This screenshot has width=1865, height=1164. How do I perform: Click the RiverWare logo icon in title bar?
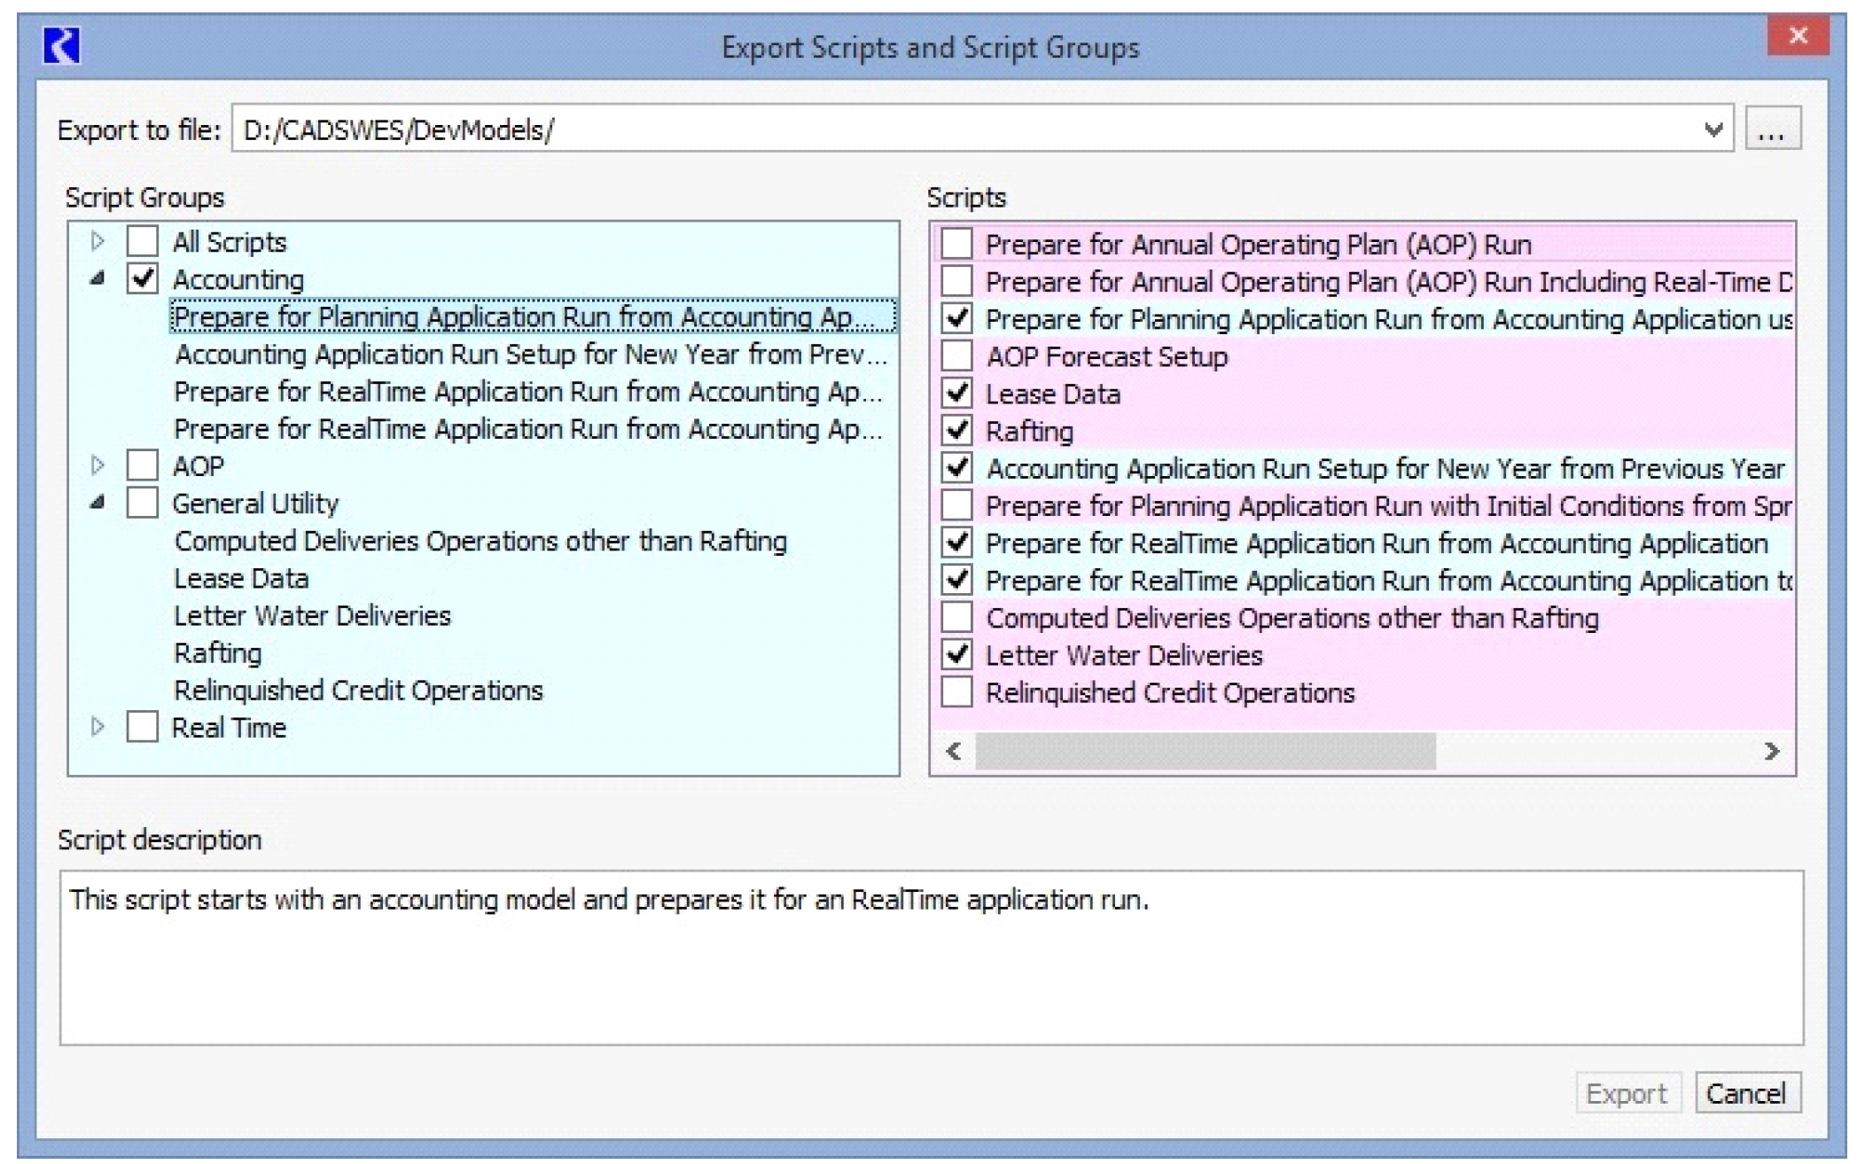61,45
